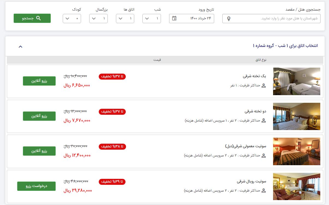This screenshot has height=205, width=329.
Task: Click the تا ۳۸٪ تخفیف discount badge
Action: (x=112, y=147)
